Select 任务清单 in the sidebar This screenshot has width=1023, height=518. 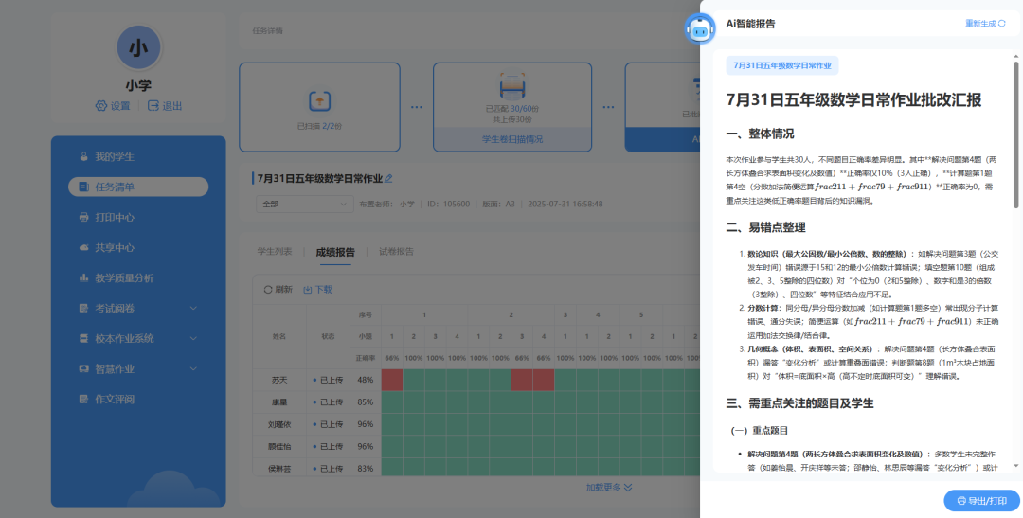tap(138, 187)
